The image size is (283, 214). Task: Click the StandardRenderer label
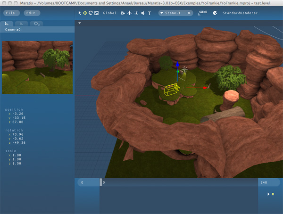coord(240,13)
